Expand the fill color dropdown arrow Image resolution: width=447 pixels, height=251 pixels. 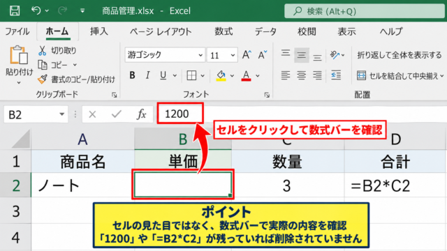[x=232, y=76]
